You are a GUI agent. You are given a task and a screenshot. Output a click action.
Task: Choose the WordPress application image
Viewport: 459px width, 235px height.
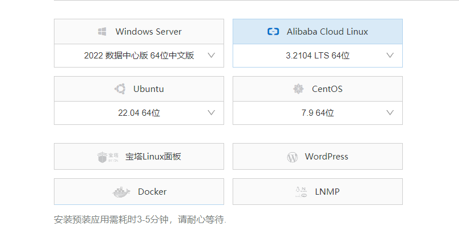[x=318, y=157]
